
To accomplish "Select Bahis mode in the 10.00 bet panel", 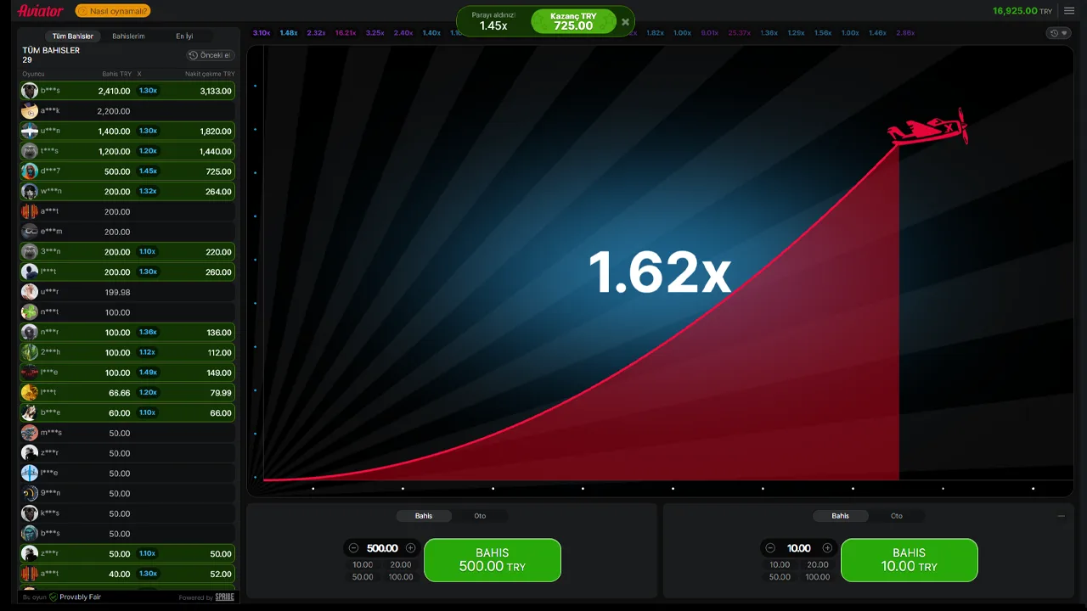I will pyautogui.click(x=840, y=516).
